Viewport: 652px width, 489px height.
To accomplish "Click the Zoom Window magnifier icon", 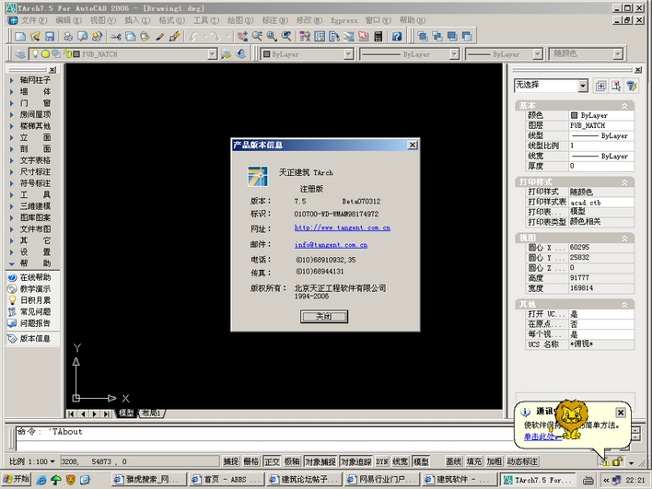I will coord(272,37).
